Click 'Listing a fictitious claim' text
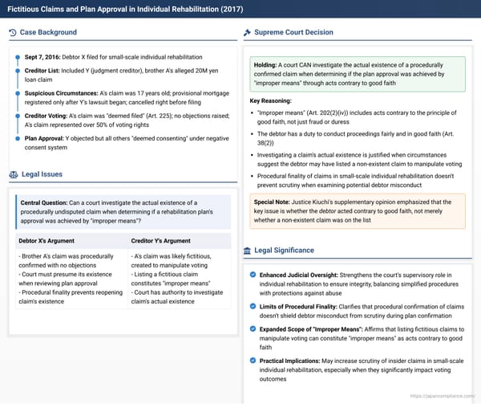The width and height of the screenshot is (481, 404). 171,279
